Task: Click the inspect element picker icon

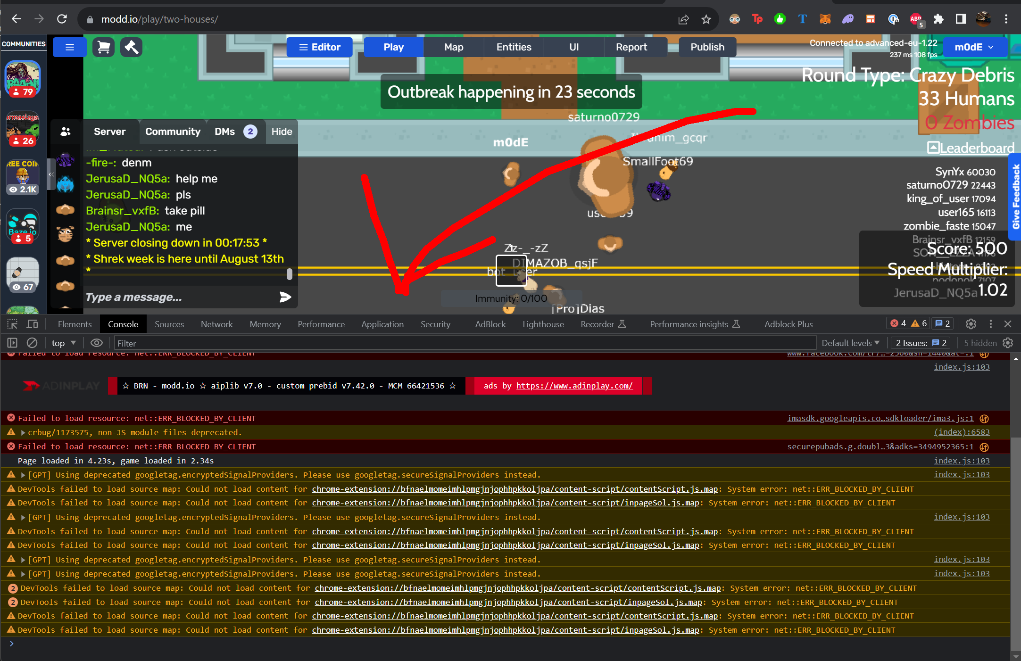Action: (x=12, y=324)
